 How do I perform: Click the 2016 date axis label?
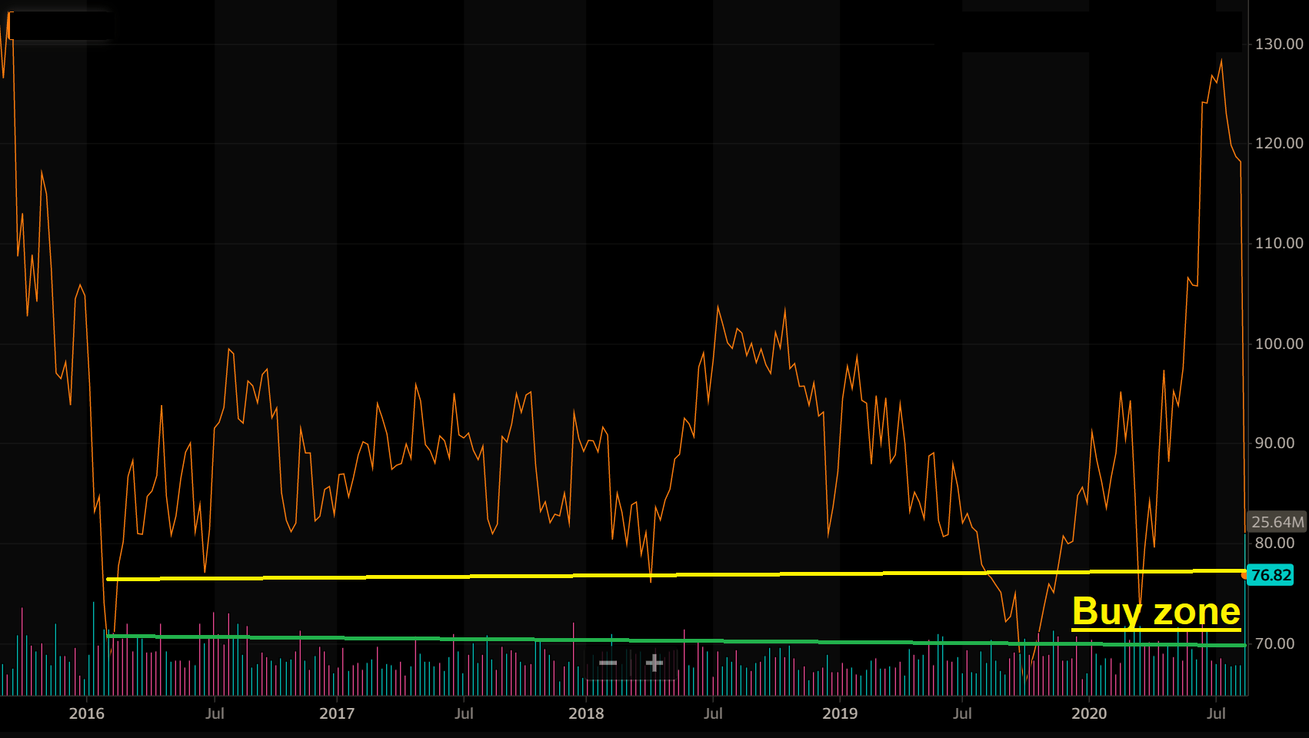[87, 713]
